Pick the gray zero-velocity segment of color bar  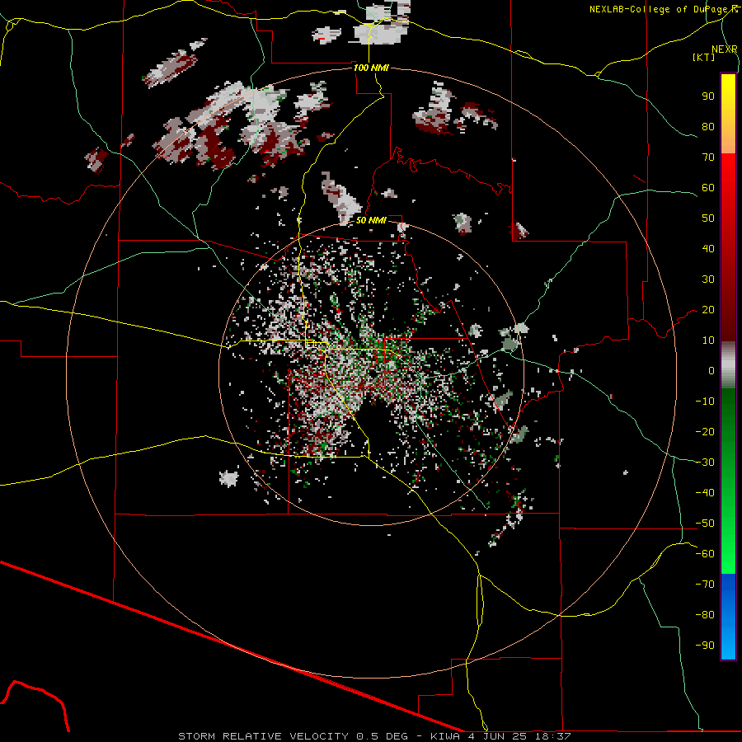(x=728, y=365)
